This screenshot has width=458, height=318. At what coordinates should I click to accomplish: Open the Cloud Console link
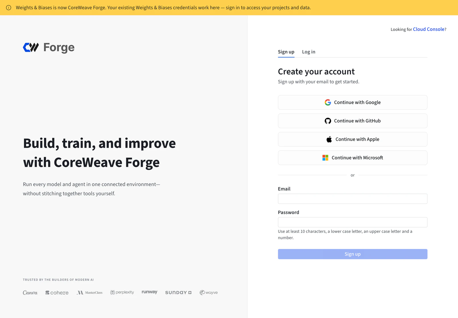429,29
